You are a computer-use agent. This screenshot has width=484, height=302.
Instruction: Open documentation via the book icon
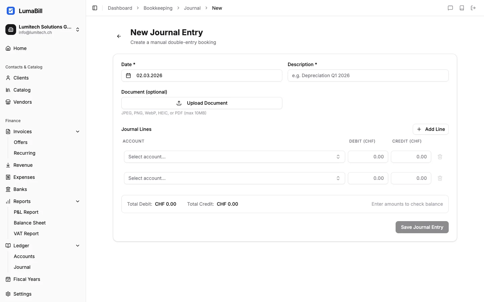tap(462, 8)
